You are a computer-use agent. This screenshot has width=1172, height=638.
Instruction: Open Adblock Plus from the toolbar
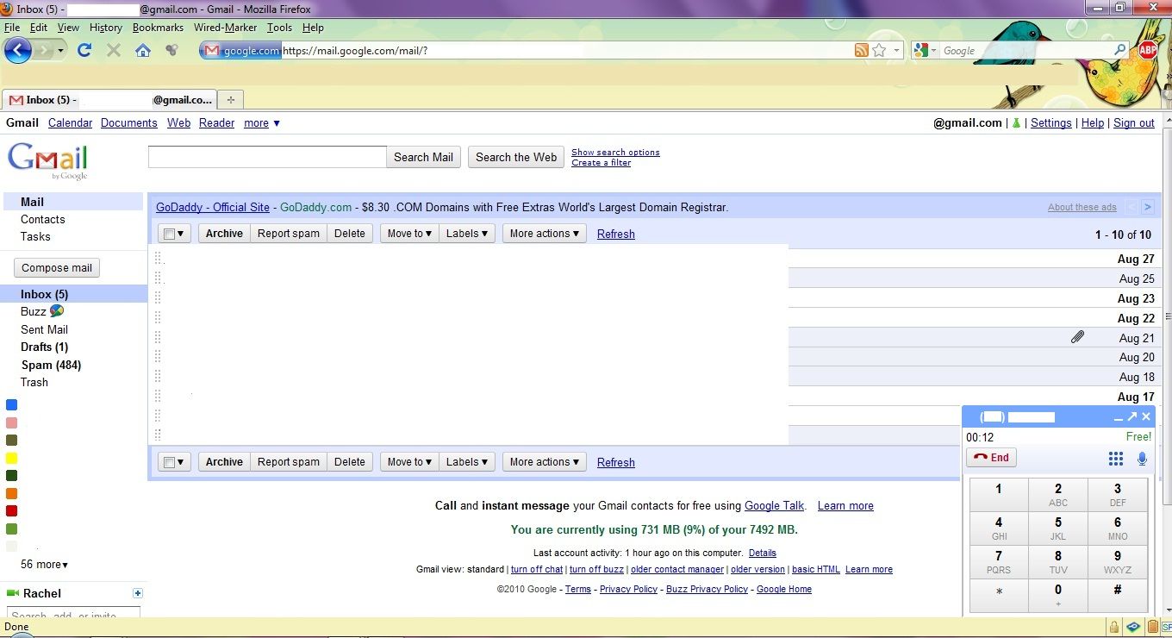tap(1148, 50)
